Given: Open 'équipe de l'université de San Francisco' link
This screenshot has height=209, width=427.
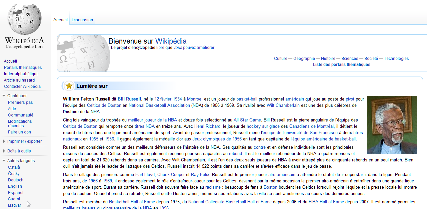Looking at the screenshot, I should point(300,133).
